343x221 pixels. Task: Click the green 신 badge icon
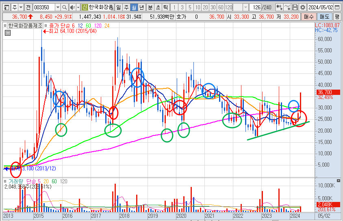pos(85,8)
